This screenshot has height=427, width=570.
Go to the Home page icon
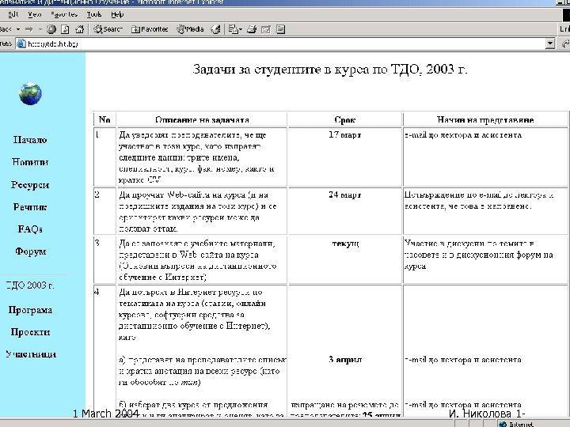[x=80, y=29]
